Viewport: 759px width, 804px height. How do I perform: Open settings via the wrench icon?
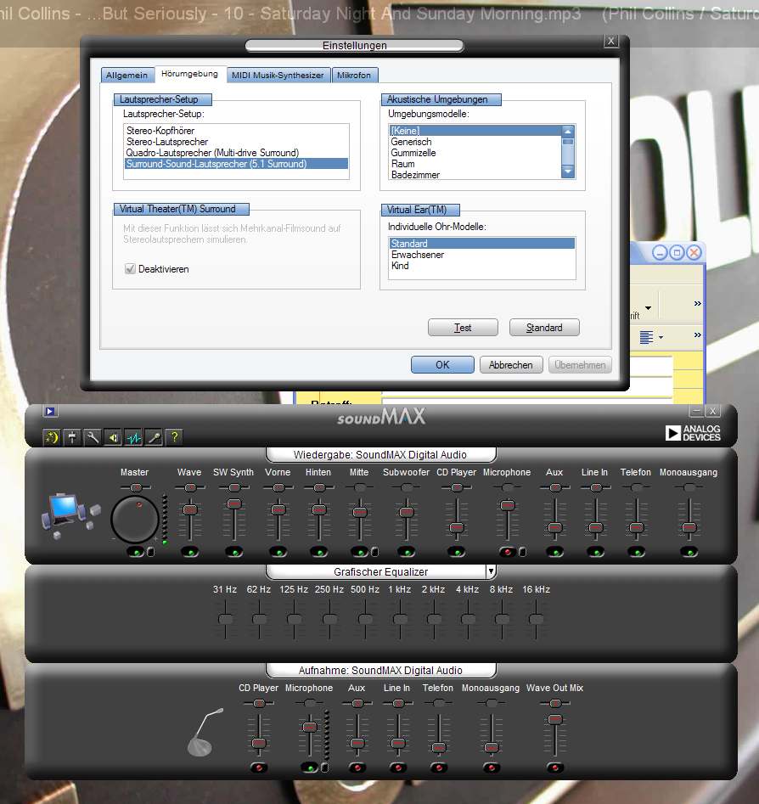coord(93,437)
